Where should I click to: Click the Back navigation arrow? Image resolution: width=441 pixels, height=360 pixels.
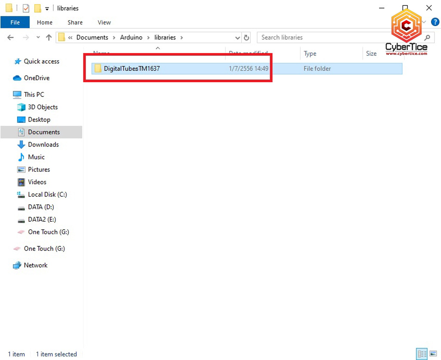[11, 37]
